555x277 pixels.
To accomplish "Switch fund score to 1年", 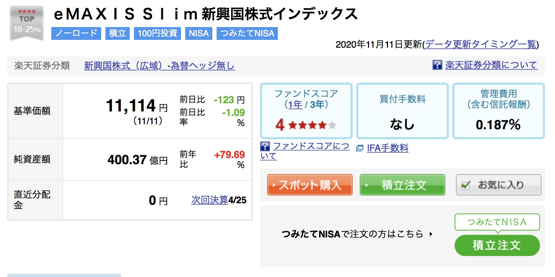I will [x=295, y=105].
